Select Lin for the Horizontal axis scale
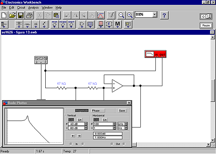The width and height of the screenshot is (216, 154). (x=105, y=120)
